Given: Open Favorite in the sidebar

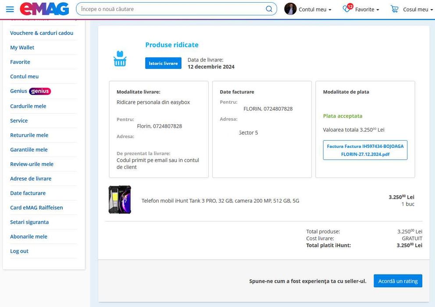Looking at the screenshot, I should pyautogui.click(x=20, y=62).
